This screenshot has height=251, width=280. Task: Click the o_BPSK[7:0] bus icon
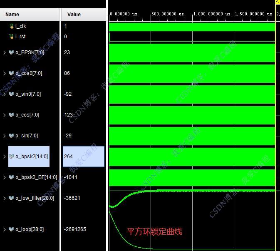pos(11,52)
